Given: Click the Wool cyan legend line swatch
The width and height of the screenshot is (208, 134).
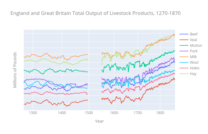Looking at the screenshot, I should (184, 63).
